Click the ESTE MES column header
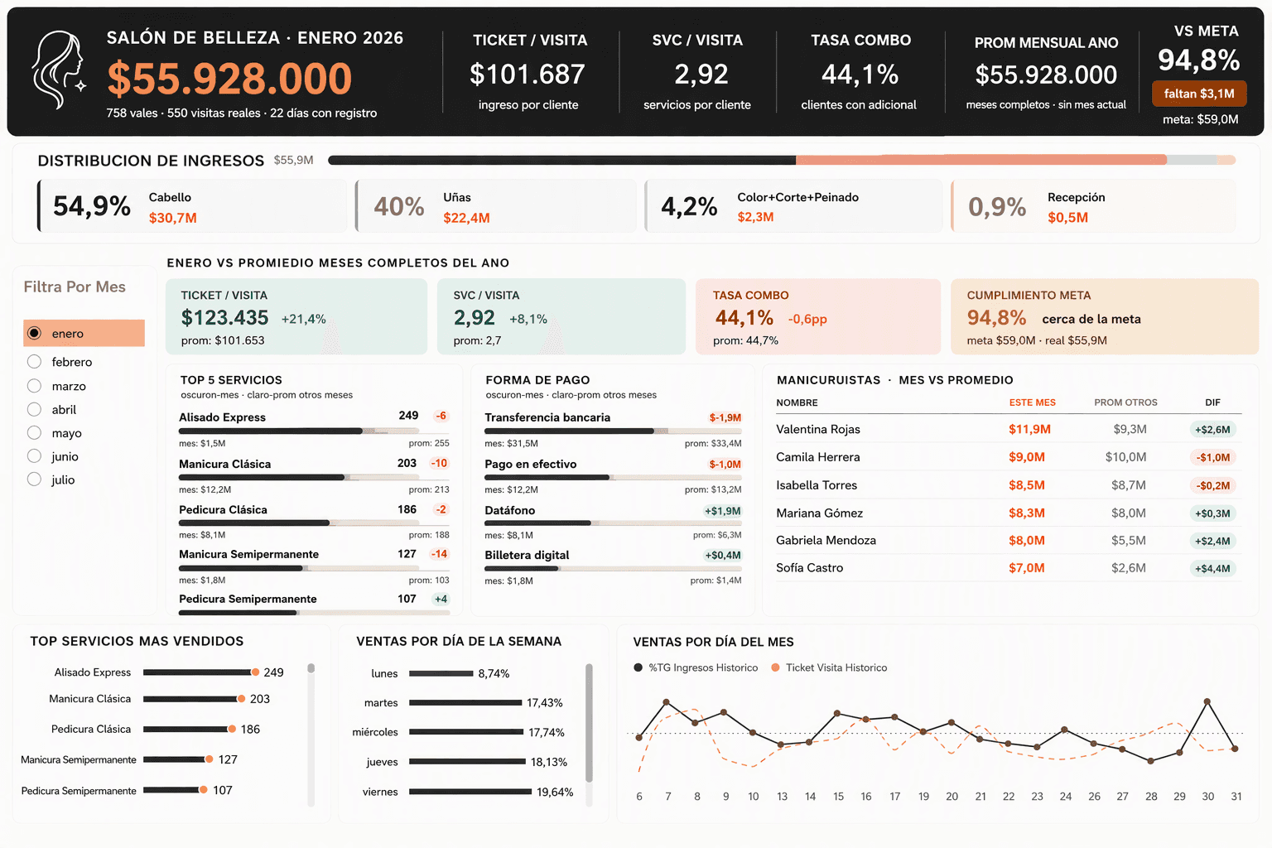Screen dimensions: 1272x848 click(x=1032, y=402)
